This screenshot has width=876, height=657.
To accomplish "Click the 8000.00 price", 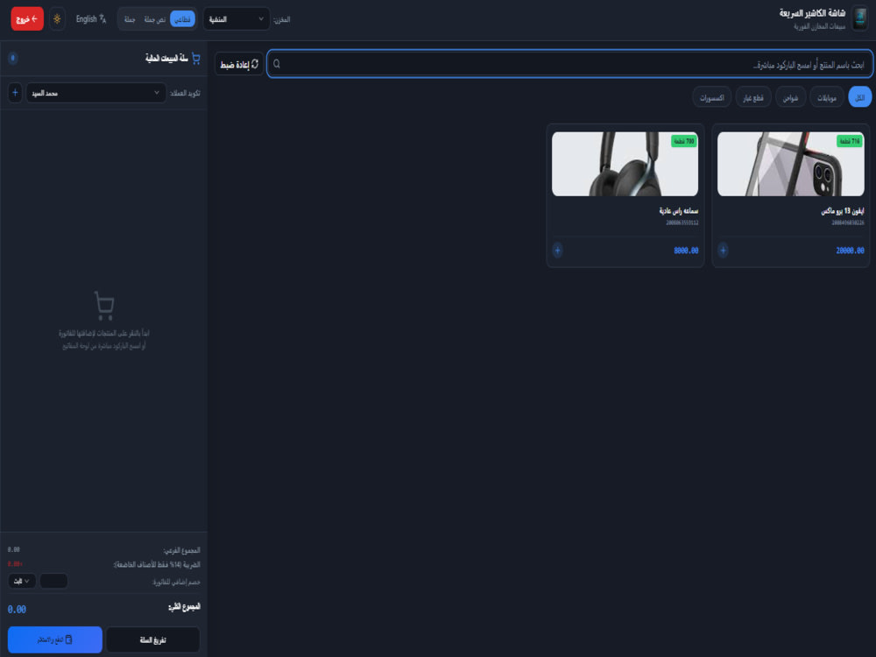I will (686, 251).
